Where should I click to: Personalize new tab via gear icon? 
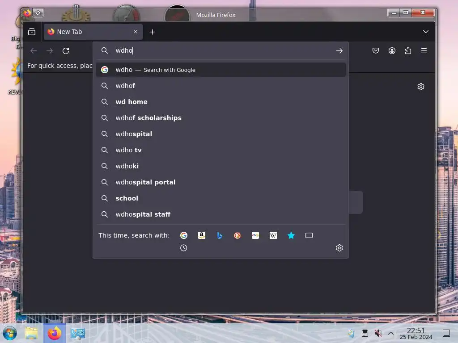(x=420, y=87)
